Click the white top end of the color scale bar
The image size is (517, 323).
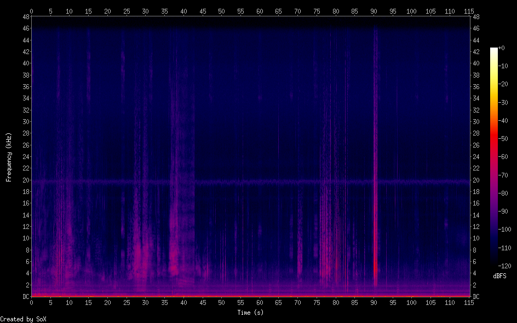(x=493, y=50)
